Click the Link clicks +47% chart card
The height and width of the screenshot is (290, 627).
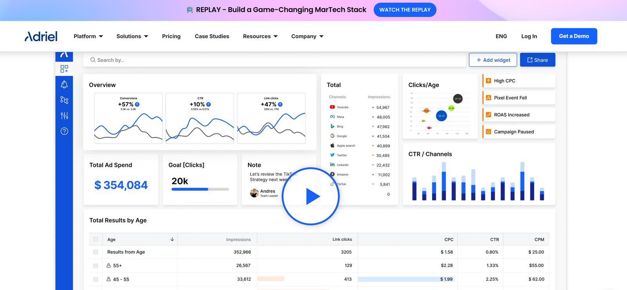tap(271, 118)
